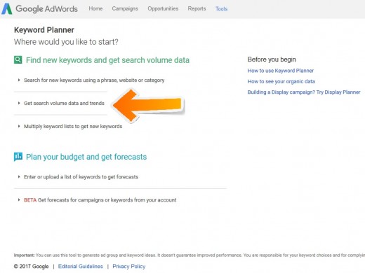This screenshot has width=365, height=273.
Task: Open Get forecasts for campaigns or keywords
Action: pyautogui.click(x=107, y=200)
